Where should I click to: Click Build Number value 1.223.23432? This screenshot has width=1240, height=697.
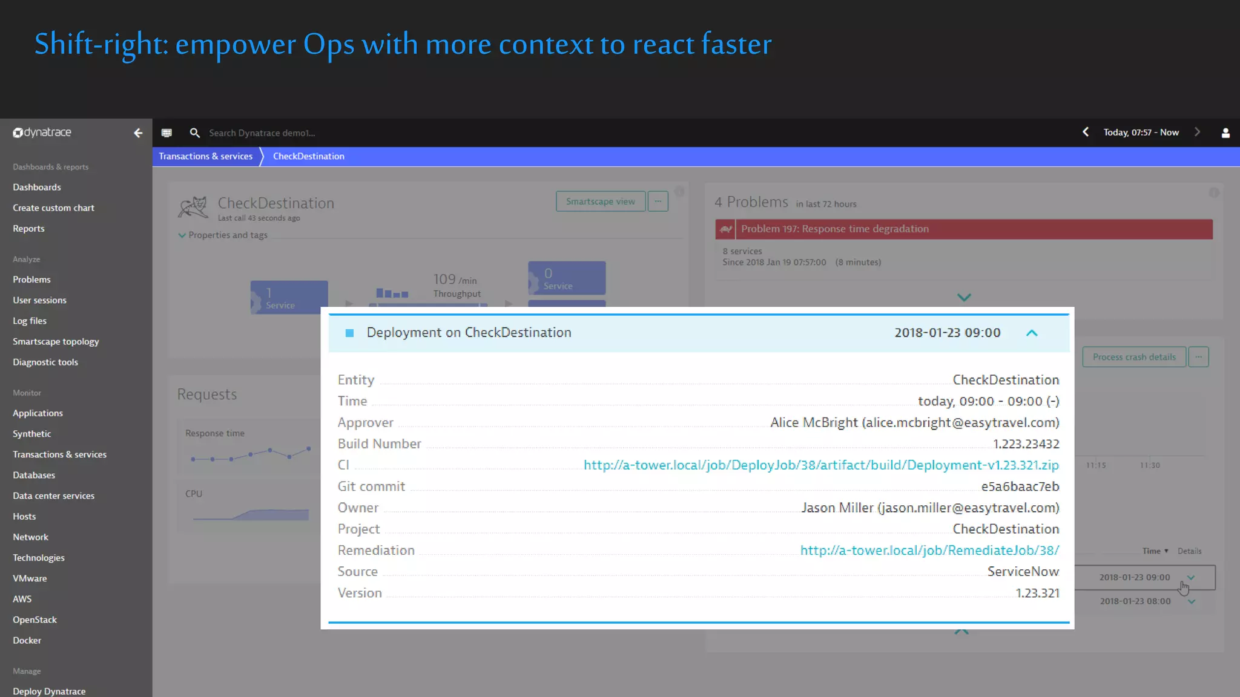pyautogui.click(x=1026, y=444)
